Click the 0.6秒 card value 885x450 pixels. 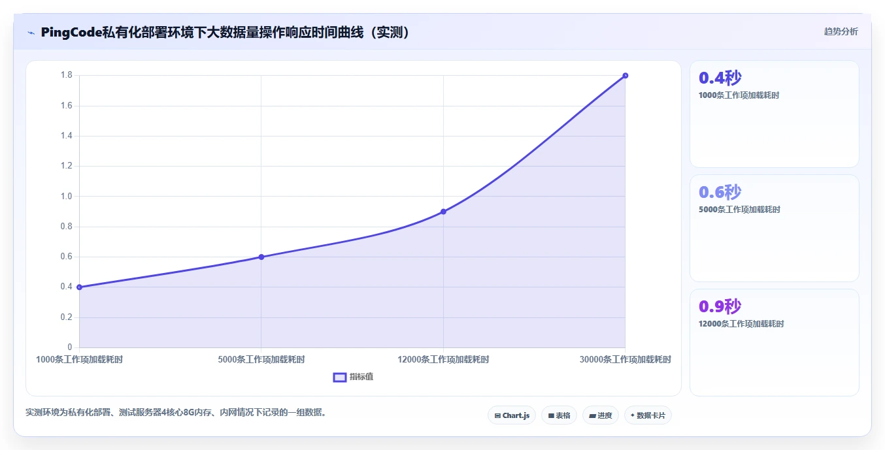coord(720,192)
